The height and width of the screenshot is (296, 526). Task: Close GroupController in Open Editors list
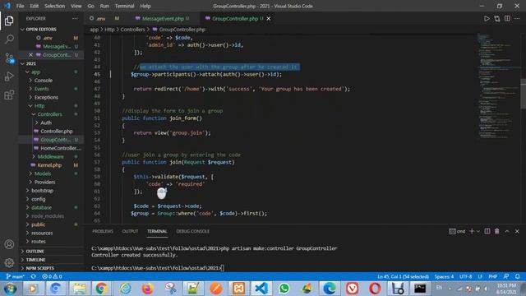[31, 55]
